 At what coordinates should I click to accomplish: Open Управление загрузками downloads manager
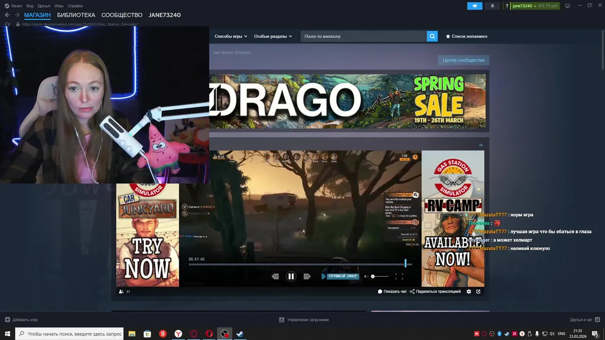(304, 320)
